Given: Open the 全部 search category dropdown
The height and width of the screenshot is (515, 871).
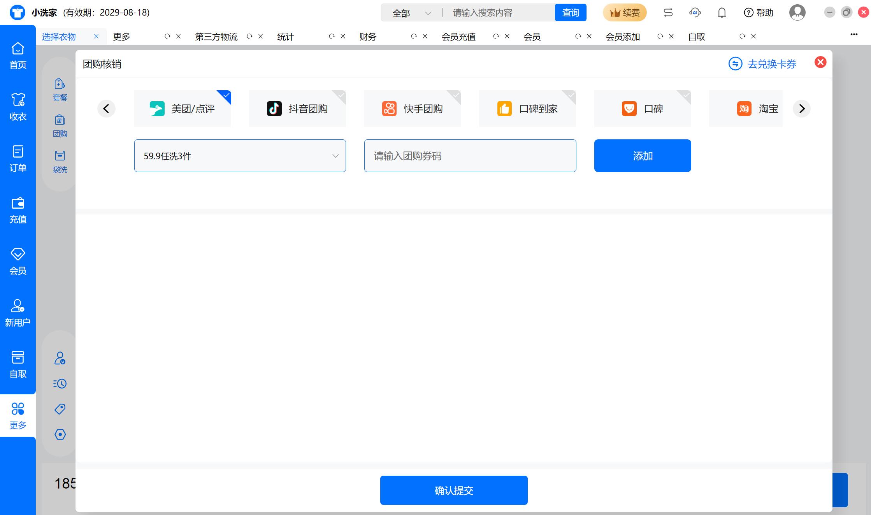Looking at the screenshot, I should [x=412, y=13].
